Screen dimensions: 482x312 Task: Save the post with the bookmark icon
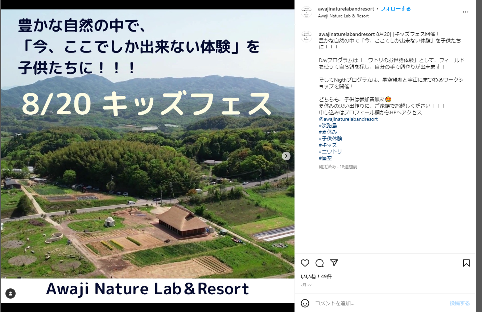tap(466, 263)
